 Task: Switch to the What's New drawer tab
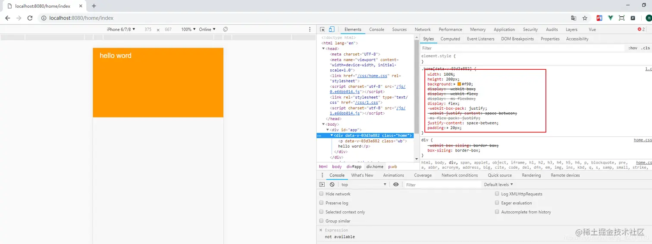[x=362, y=175]
